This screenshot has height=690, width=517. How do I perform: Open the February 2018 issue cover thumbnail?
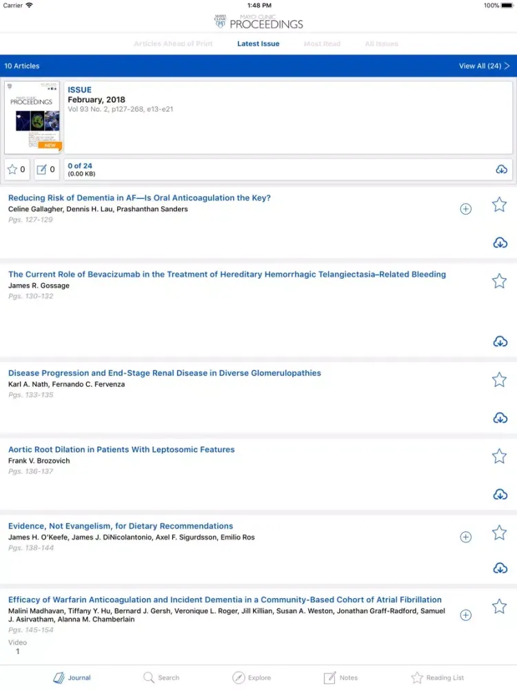click(x=32, y=117)
